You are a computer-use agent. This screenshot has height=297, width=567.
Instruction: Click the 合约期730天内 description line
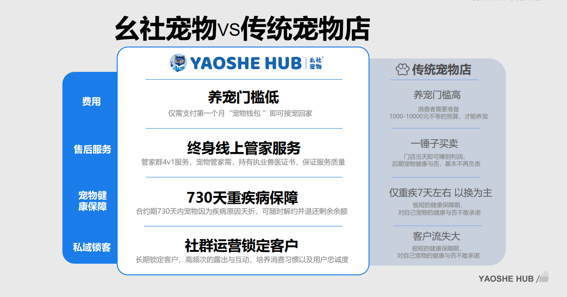pyautogui.click(x=242, y=211)
